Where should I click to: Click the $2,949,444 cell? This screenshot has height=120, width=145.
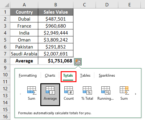[56, 33]
